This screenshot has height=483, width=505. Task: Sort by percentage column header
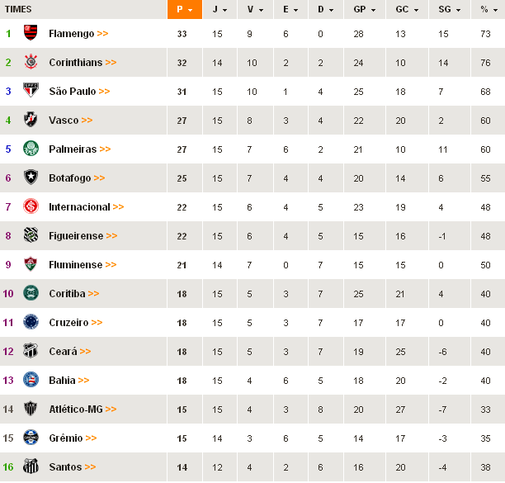(487, 9)
